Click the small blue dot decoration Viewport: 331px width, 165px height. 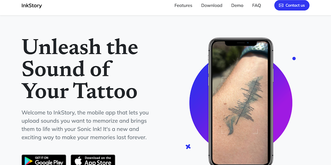click(294, 59)
